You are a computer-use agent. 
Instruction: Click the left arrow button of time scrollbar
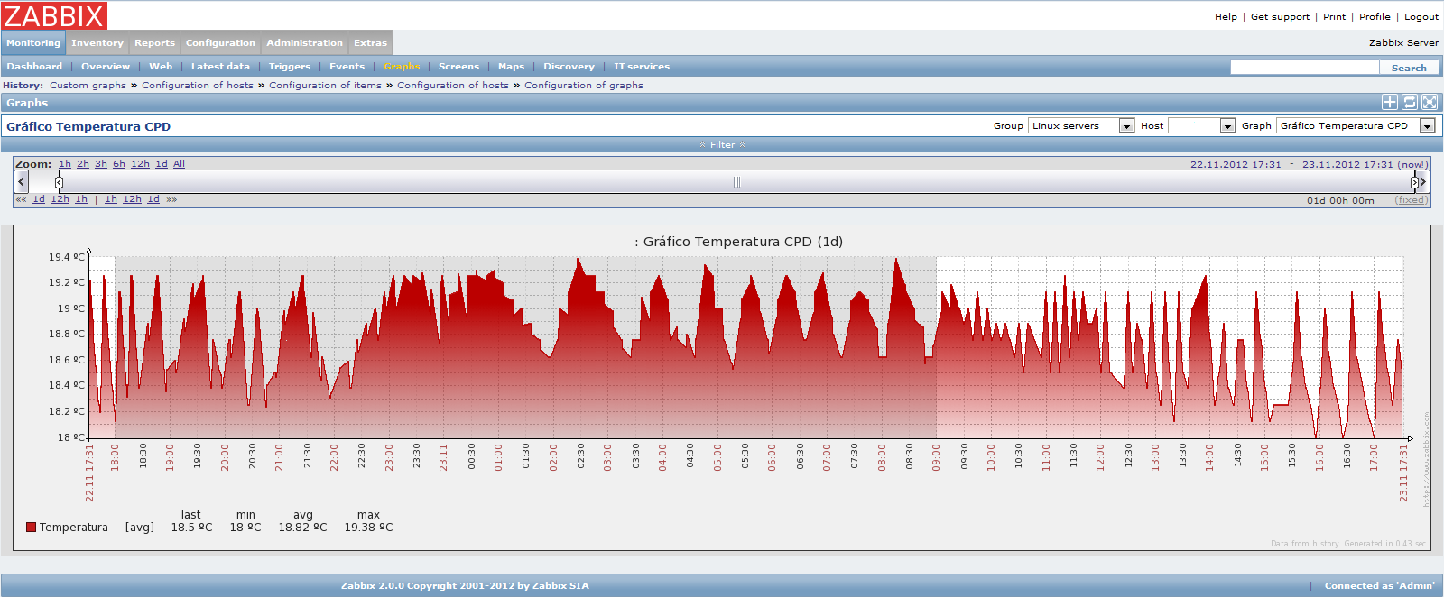pos(22,182)
